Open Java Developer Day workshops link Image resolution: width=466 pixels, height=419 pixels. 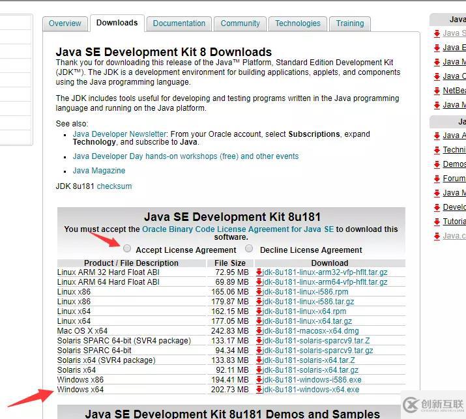click(x=186, y=156)
